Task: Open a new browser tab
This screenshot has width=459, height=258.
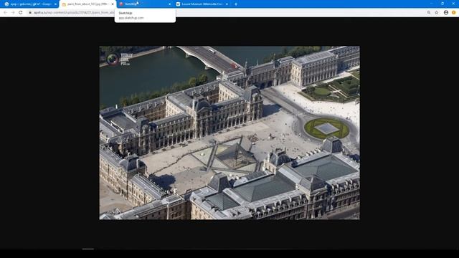Action: [x=236, y=4]
